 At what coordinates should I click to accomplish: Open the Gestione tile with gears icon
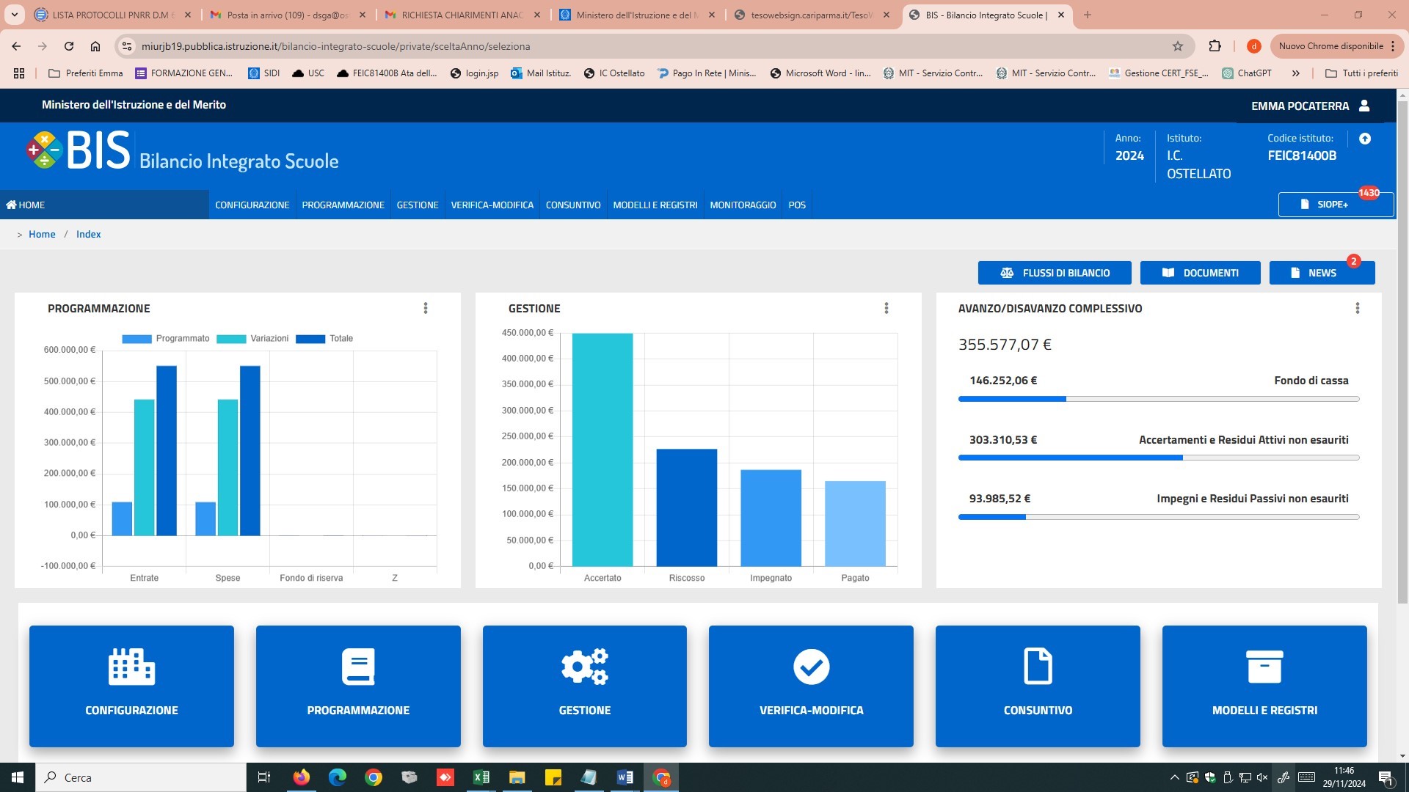[584, 686]
